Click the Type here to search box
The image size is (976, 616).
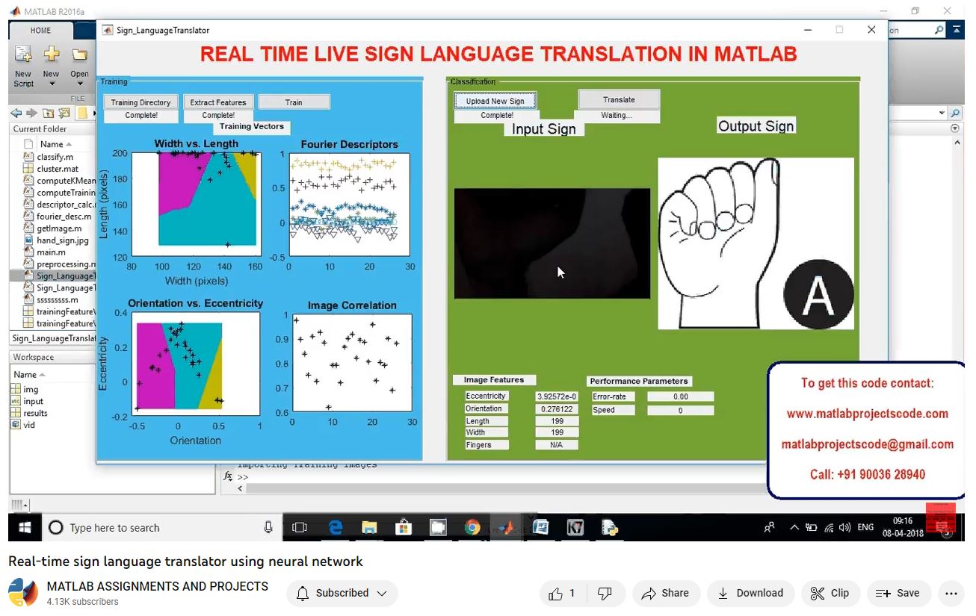(x=161, y=527)
